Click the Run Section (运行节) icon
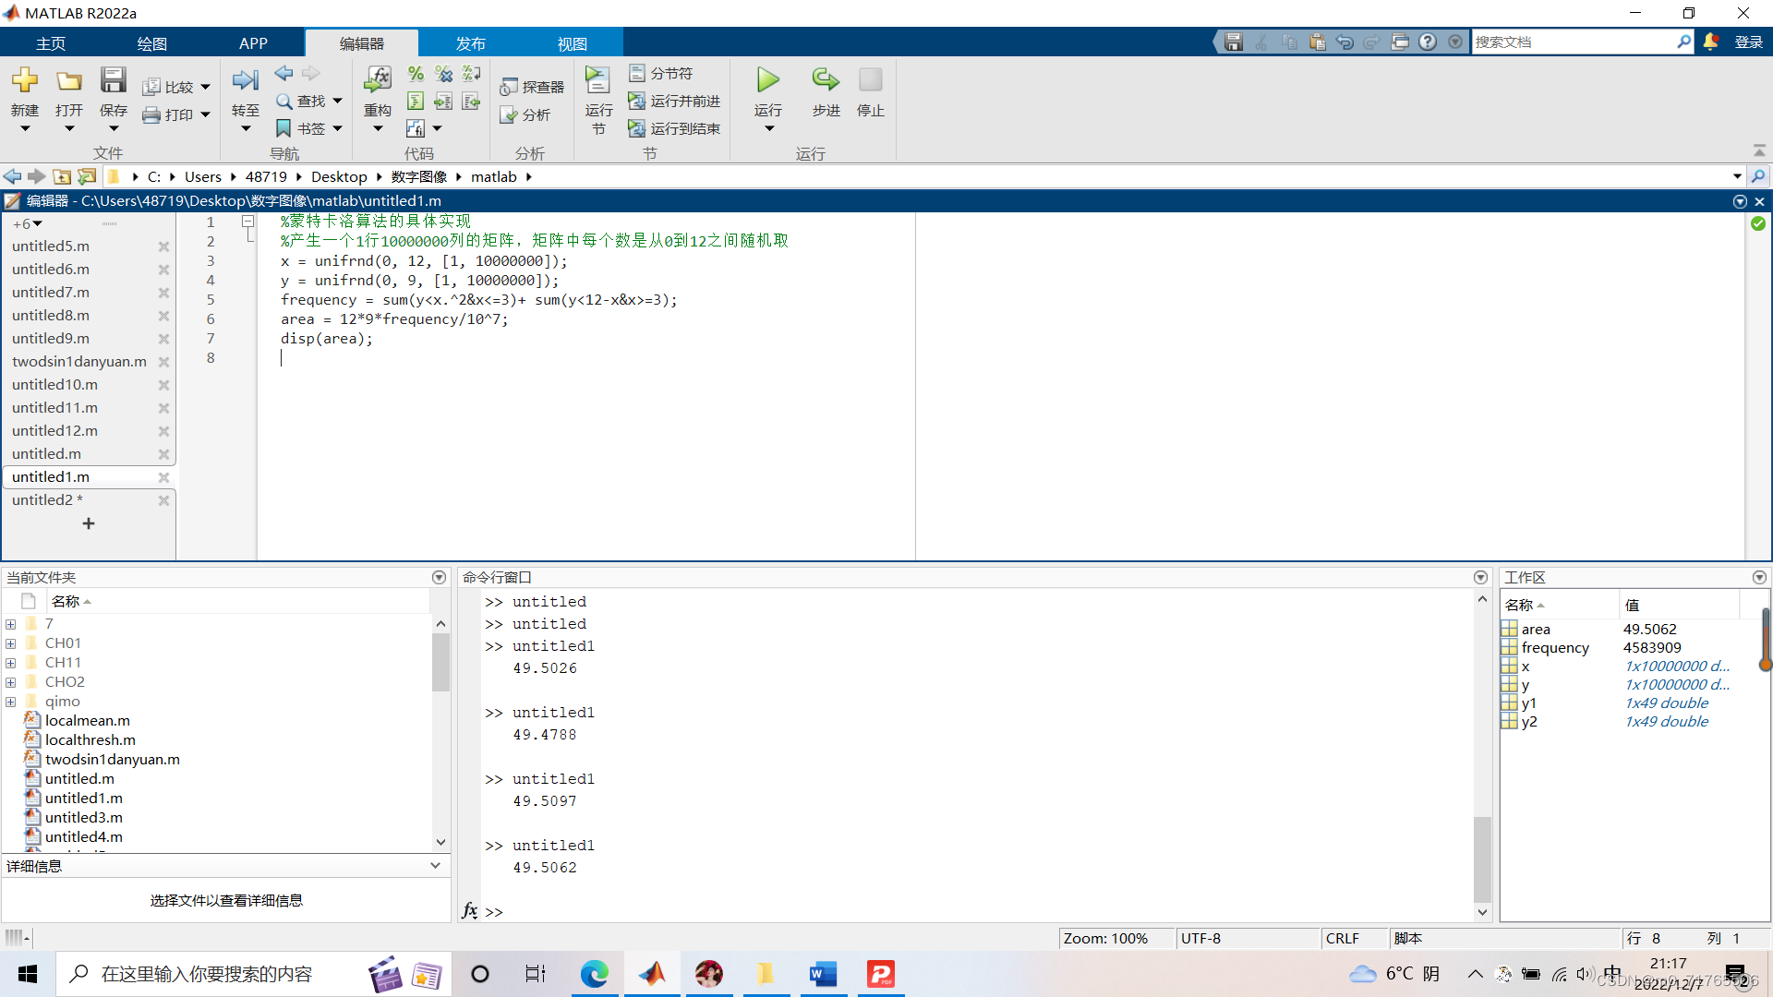 597,81
